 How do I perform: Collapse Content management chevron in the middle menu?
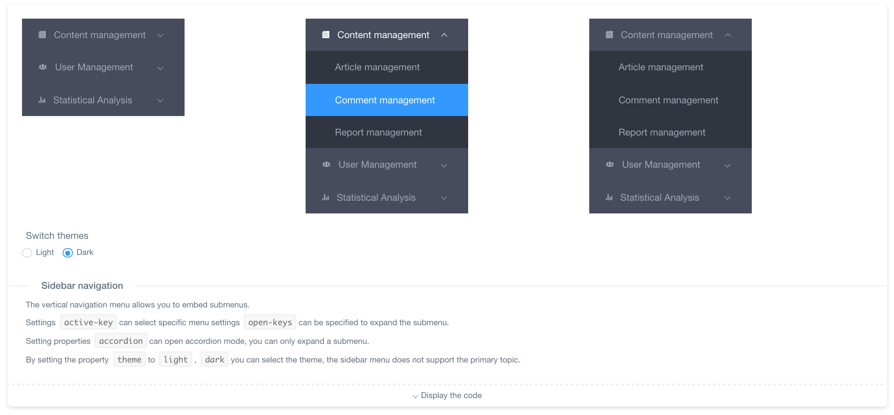[444, 35]
